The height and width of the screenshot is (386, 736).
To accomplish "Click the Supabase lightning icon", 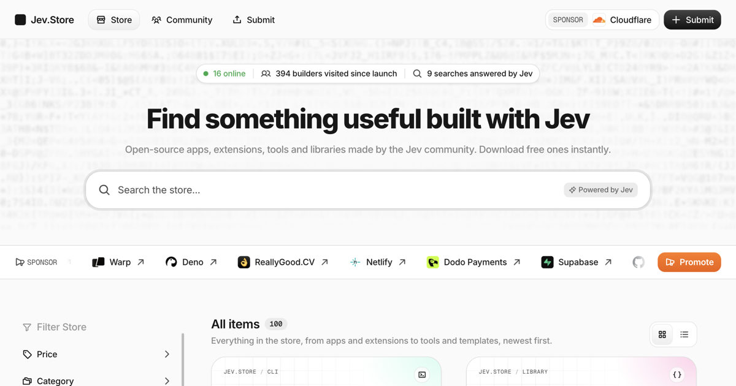I will tap(547, 262).
